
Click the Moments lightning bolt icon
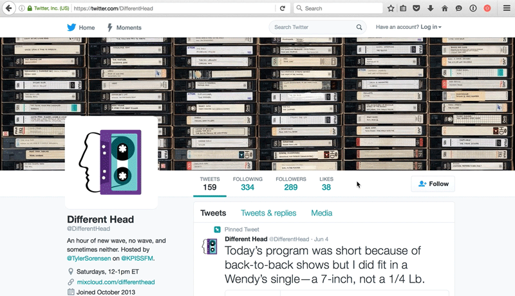pos(109,27)
